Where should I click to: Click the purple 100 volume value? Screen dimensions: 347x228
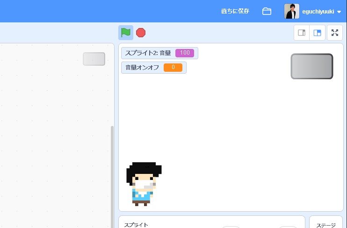(x=184, y=53)
